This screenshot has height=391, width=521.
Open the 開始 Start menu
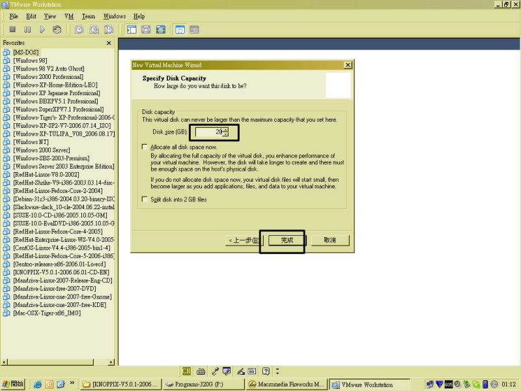tap(13, 384)
